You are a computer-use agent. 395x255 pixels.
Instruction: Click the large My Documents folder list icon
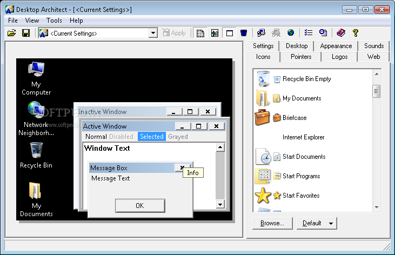pos(262,98)
